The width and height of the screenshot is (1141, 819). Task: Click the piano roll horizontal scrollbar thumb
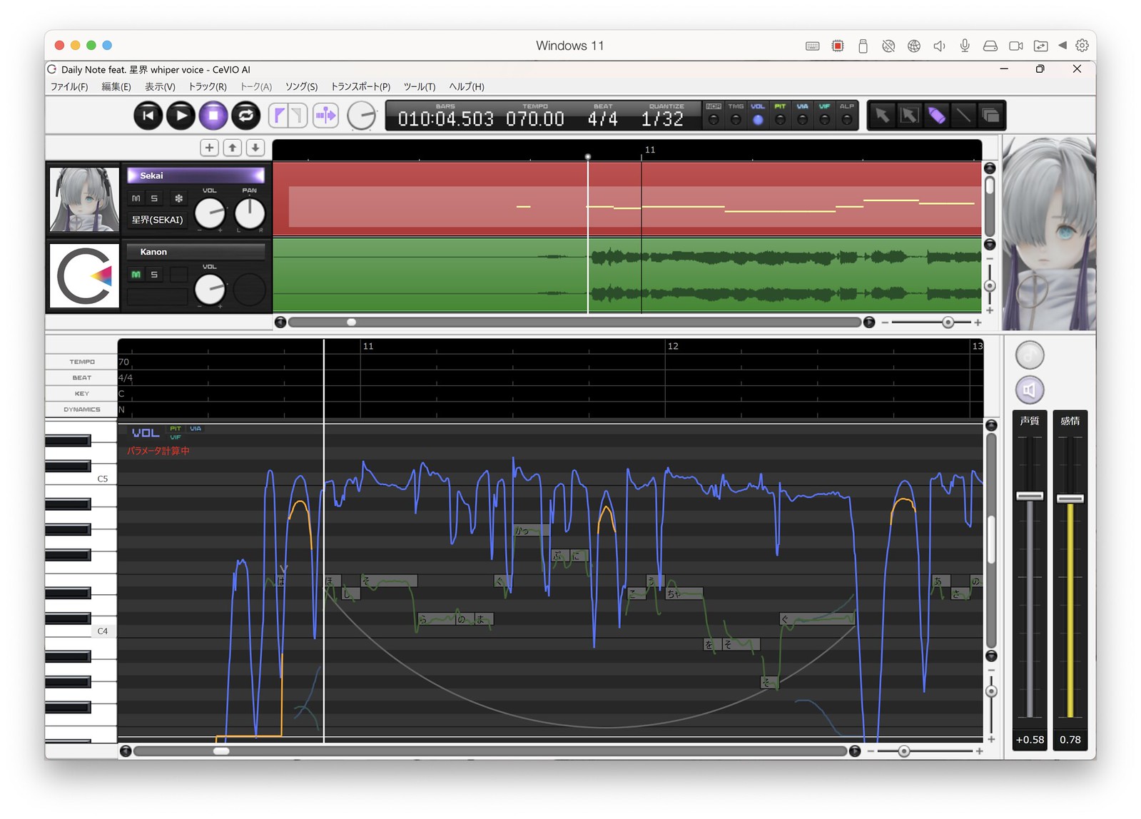(222, 751)
